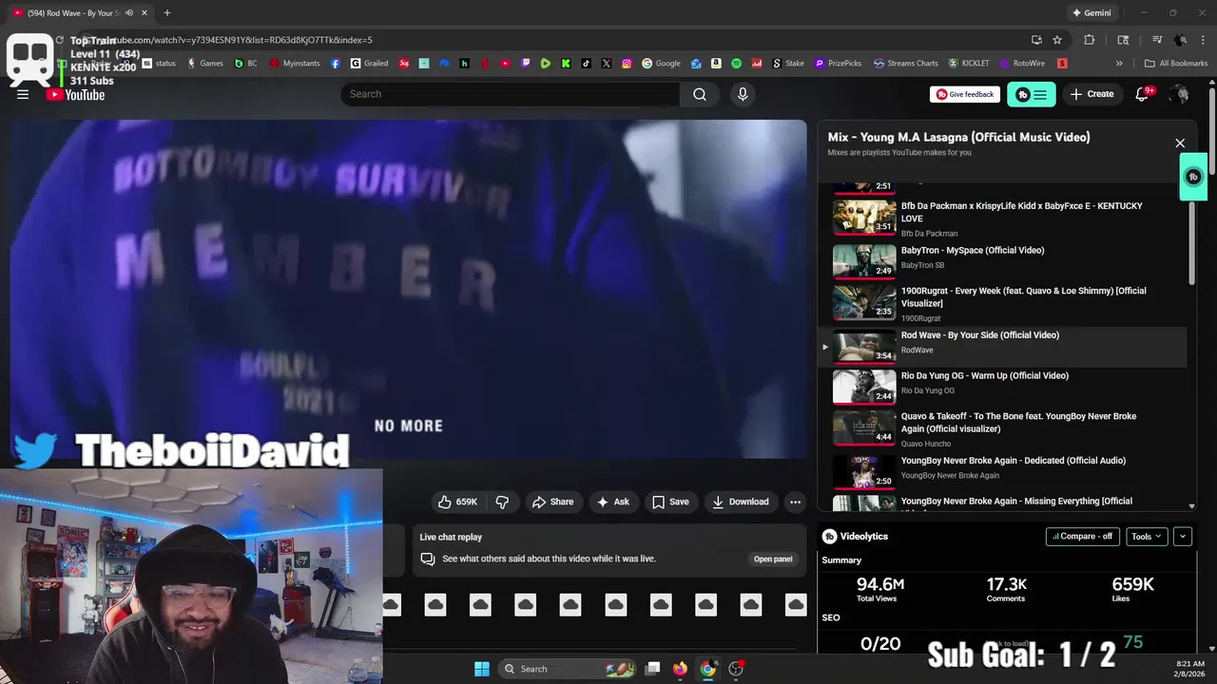The height and width of the screenshot is (684, 1217).
Task: Open the Grailed bookmark
Action: click(369, 64)
